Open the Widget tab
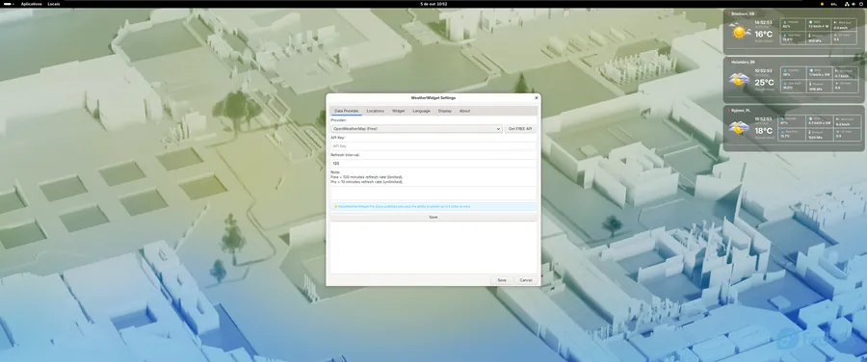This screenshot has height=362, width=867. 398,111
